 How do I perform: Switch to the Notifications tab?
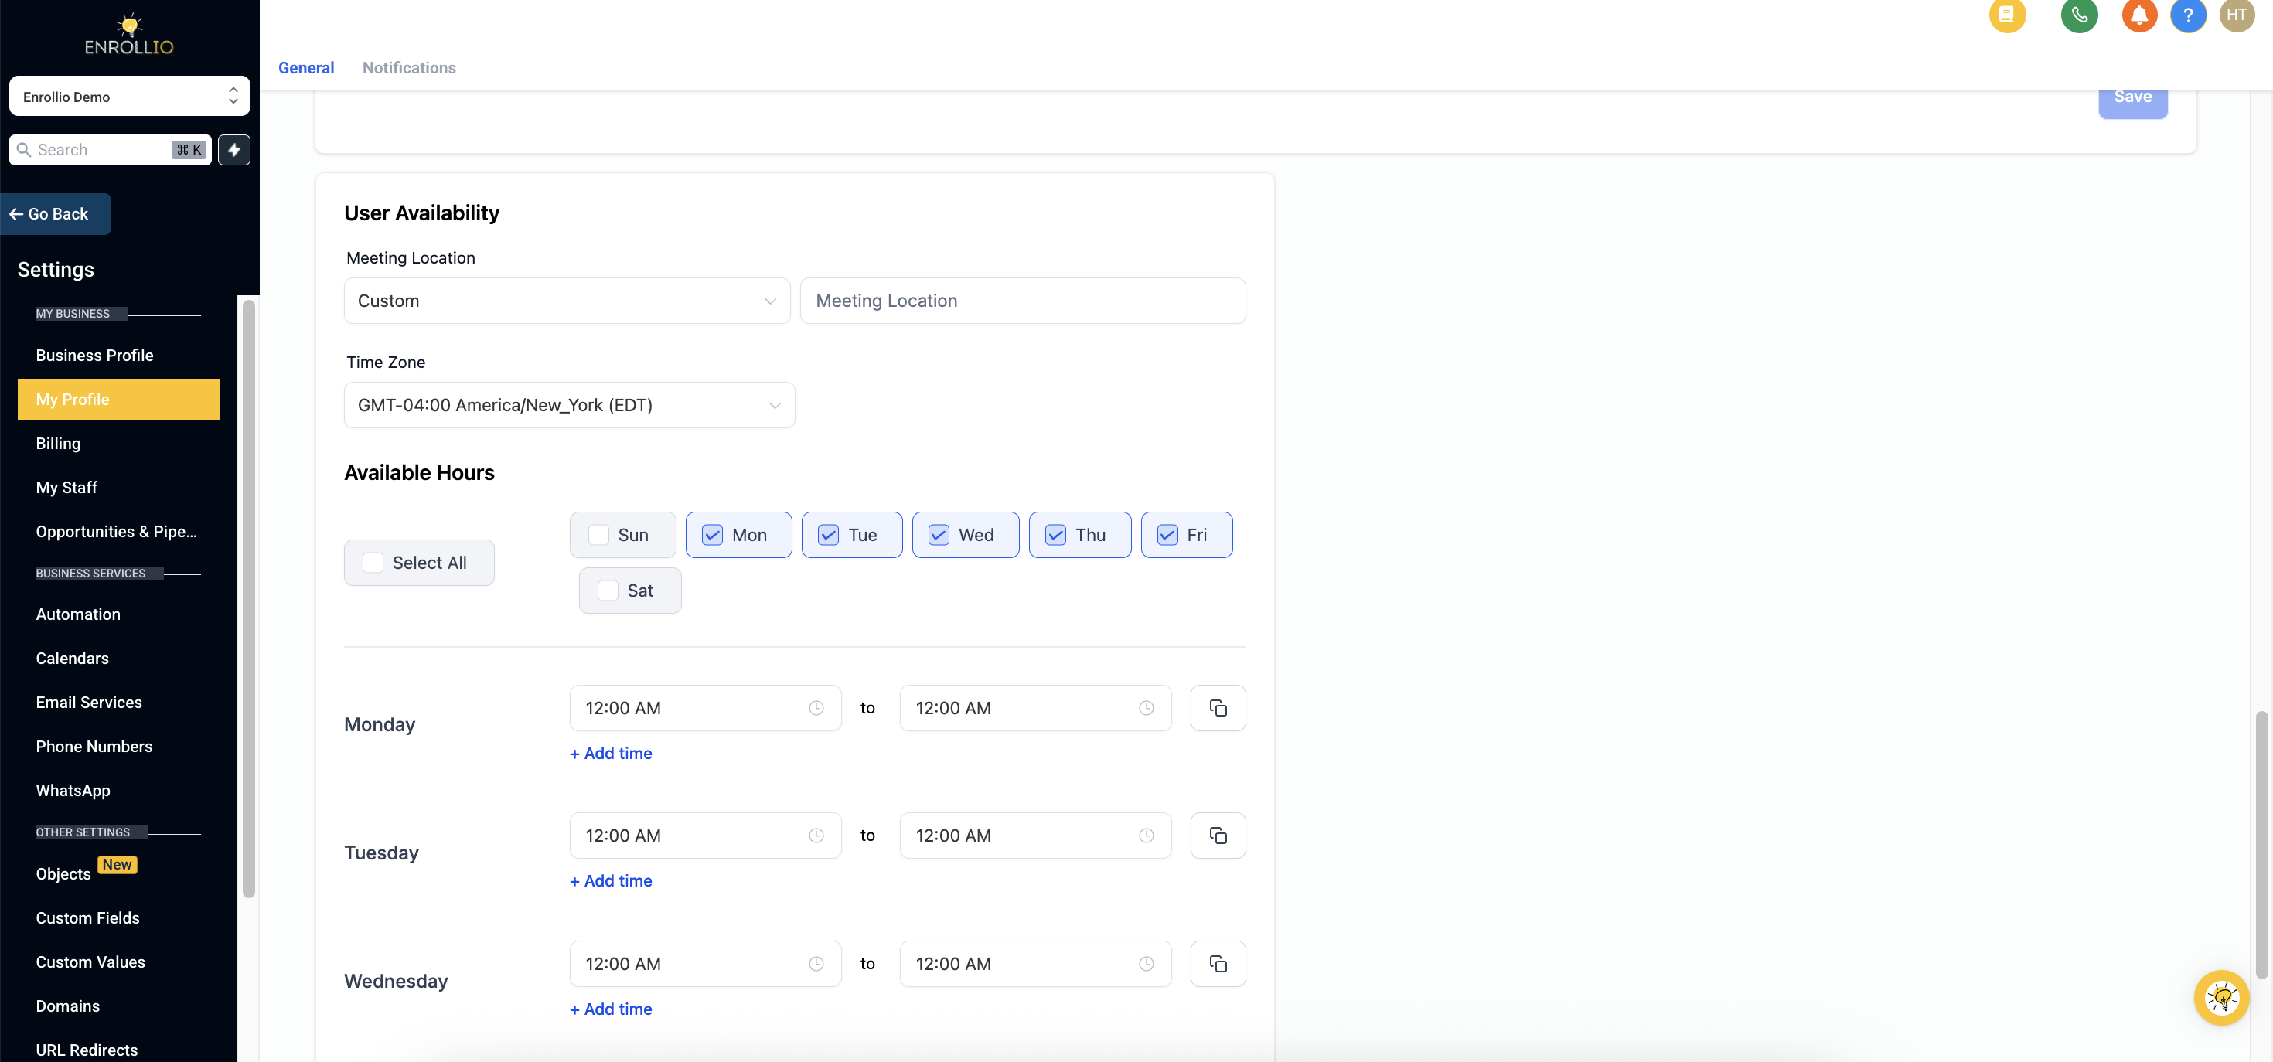(x=410, y=68)
